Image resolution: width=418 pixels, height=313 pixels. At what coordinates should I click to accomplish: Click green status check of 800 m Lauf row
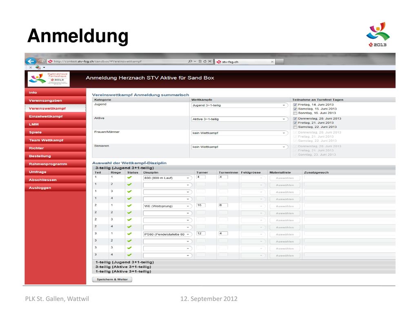(129, 177)
